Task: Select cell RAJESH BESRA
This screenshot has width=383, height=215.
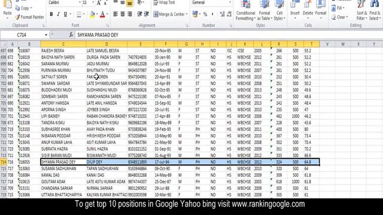Action: [63, 51]
